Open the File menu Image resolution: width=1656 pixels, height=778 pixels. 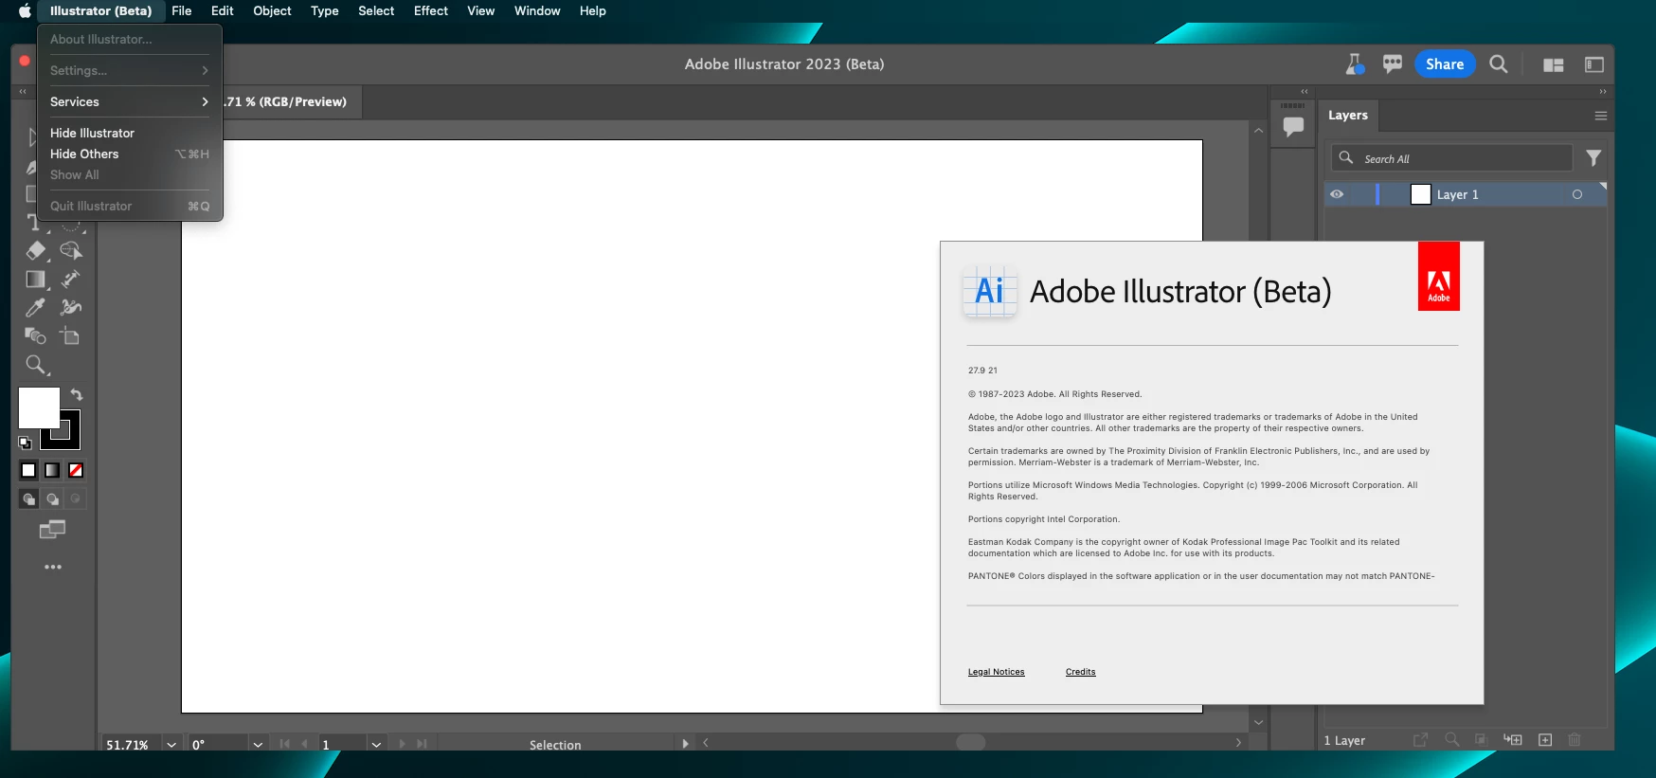(182, 11)
